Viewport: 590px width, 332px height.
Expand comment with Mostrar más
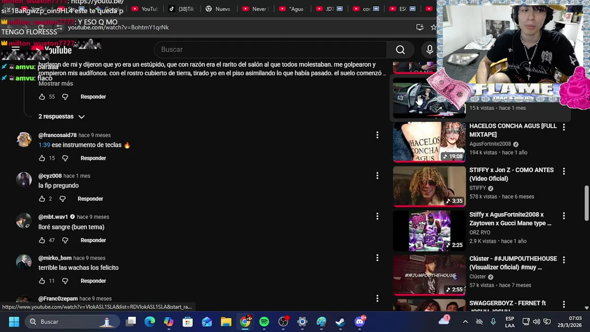click(56, 83)
